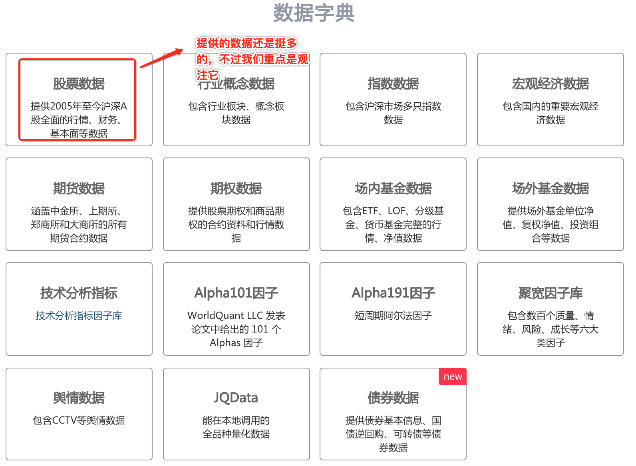636x466 pixels.
Task: Click the WorldQuant LLC description text
Action: click(x=237, y=329)
